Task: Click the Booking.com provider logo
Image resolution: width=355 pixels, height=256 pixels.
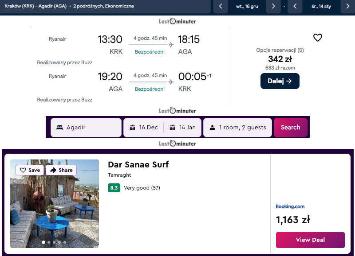Action: point(290,206)
